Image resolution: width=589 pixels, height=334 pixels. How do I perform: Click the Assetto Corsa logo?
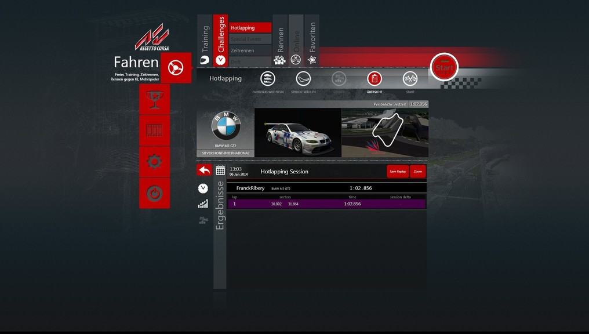152,37
